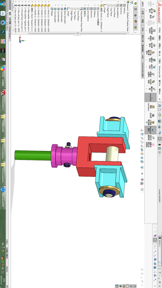Open Photoshop from the taskbar
The image size is (162, 288).
coord(3,32)
